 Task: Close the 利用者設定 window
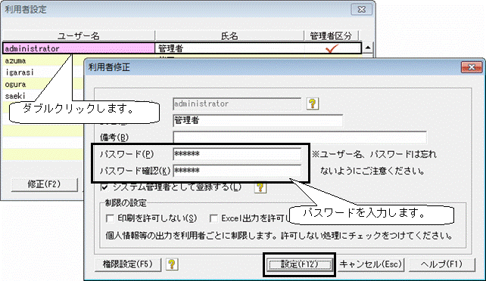tap(361, 9)
